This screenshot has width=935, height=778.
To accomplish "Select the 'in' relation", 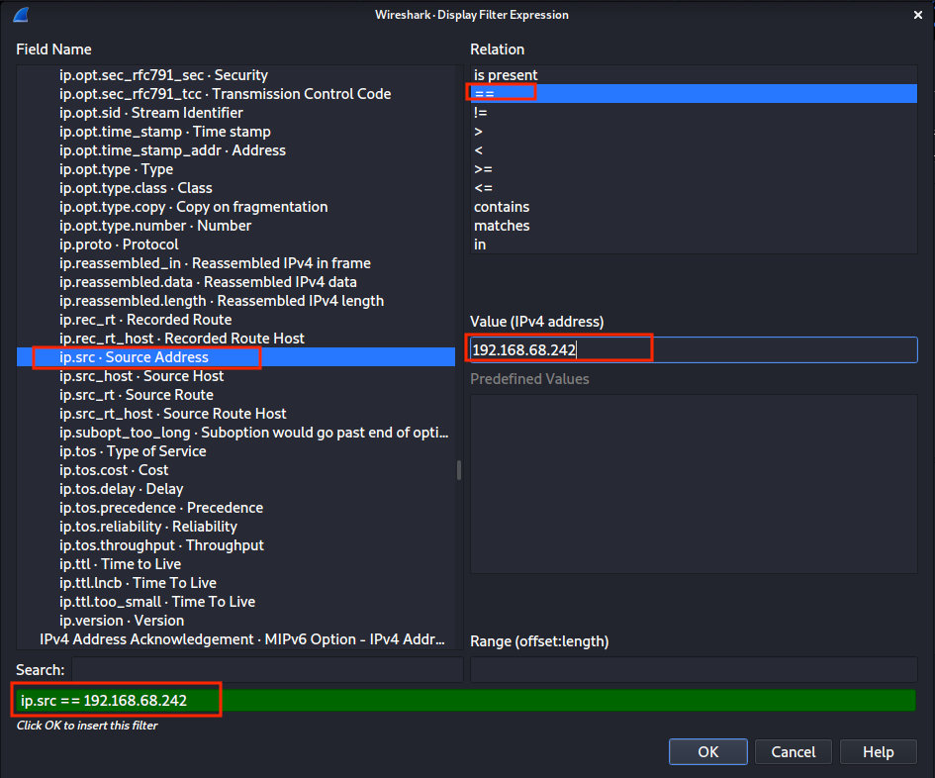I will (694, 244).
